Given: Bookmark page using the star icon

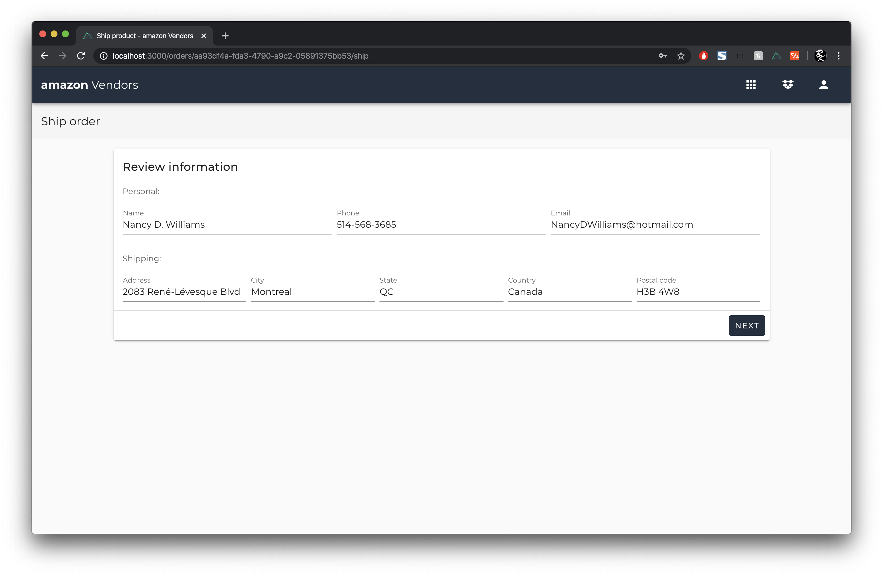Looking at the screenshot, I should pos(681,56).
